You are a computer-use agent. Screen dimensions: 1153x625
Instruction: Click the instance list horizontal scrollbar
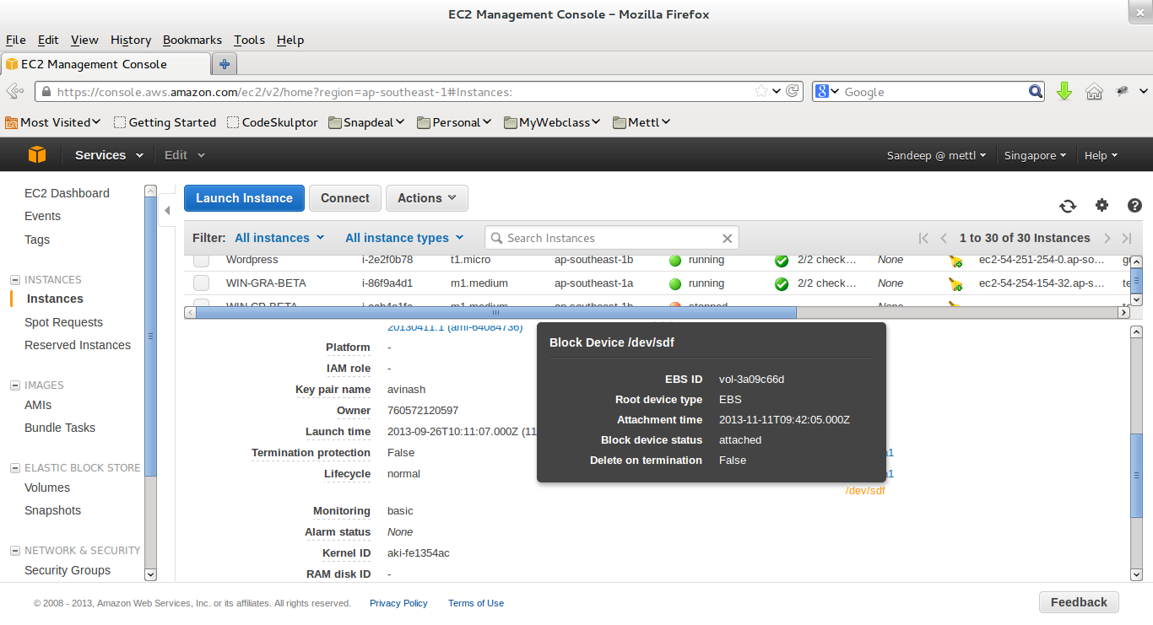[x=495, y=312]
